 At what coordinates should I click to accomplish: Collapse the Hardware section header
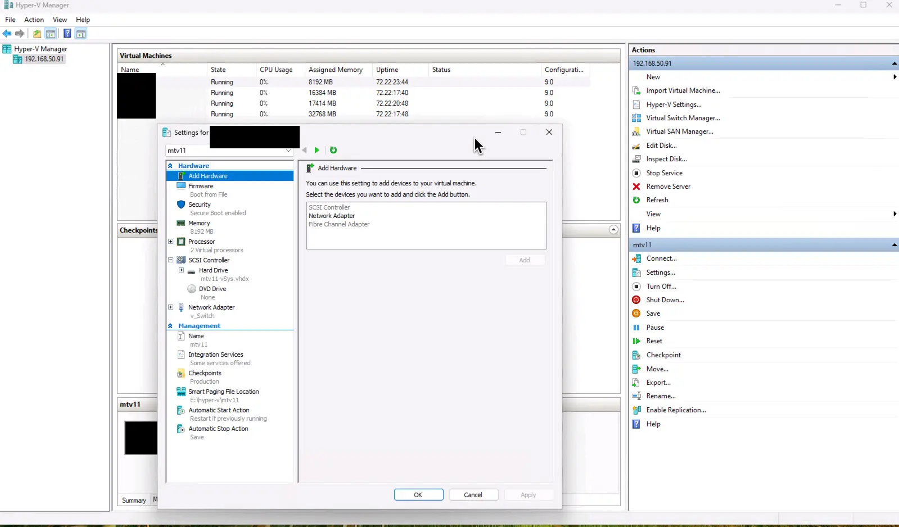tap(170, 166)
